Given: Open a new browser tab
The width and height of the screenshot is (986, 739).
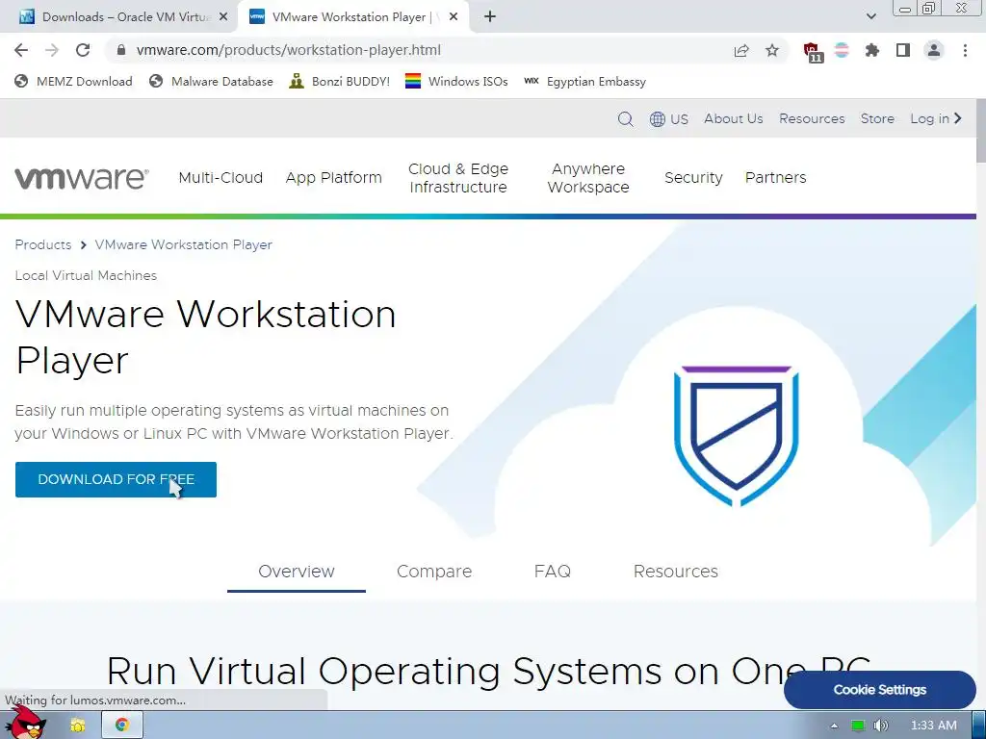Looking at the screenshot, I should point(490,17).
